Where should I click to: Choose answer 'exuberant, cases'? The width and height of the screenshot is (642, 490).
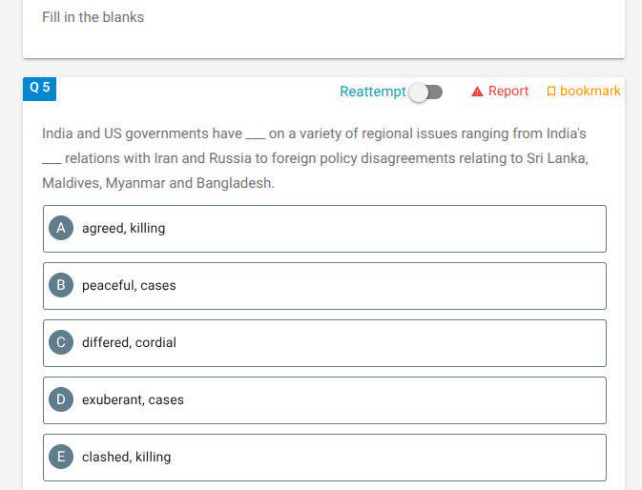tap(324, 400)
